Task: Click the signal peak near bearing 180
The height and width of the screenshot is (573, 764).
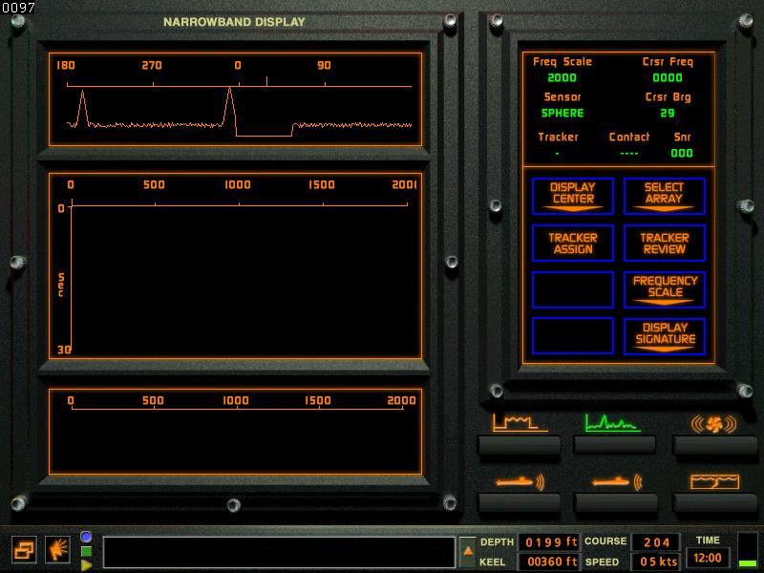Action: click(x=82, y=107)
